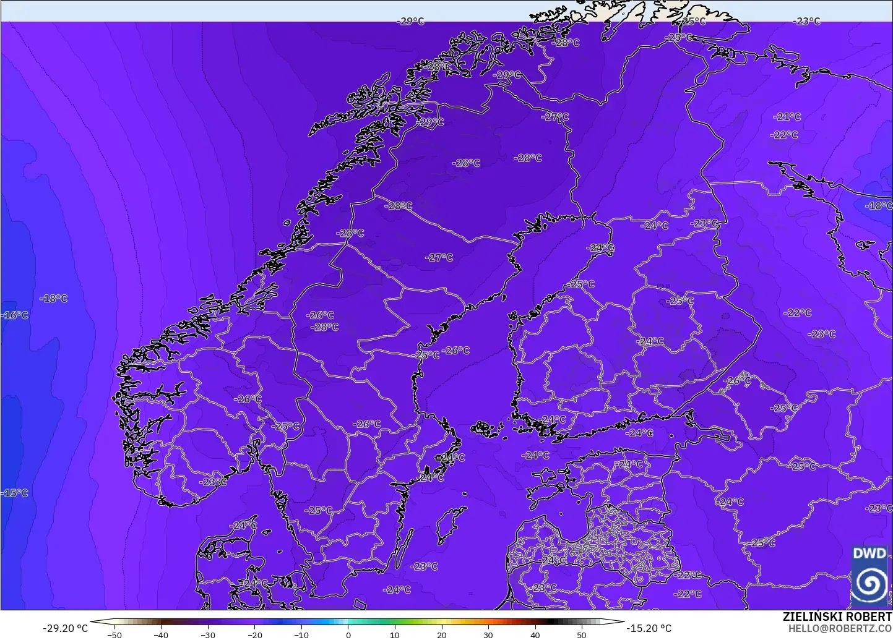Viewport: 893px width, 640px height.
Task: Open the HELLO@ROBERTZ.CO contact address
Action: pyautogui.click(x=840, y=628)
